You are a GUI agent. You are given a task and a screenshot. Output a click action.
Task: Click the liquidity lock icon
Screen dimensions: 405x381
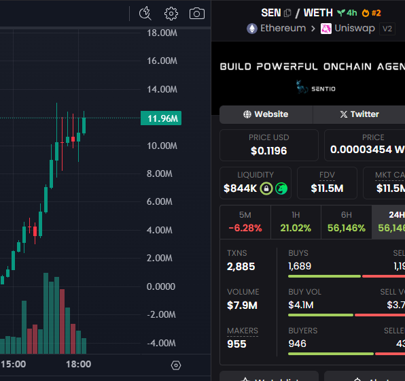point(266,188)
